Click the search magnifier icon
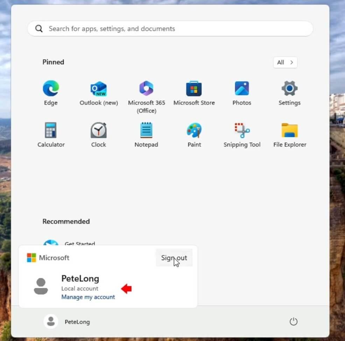This screenshot has width=345, height=341. (39, 29)
